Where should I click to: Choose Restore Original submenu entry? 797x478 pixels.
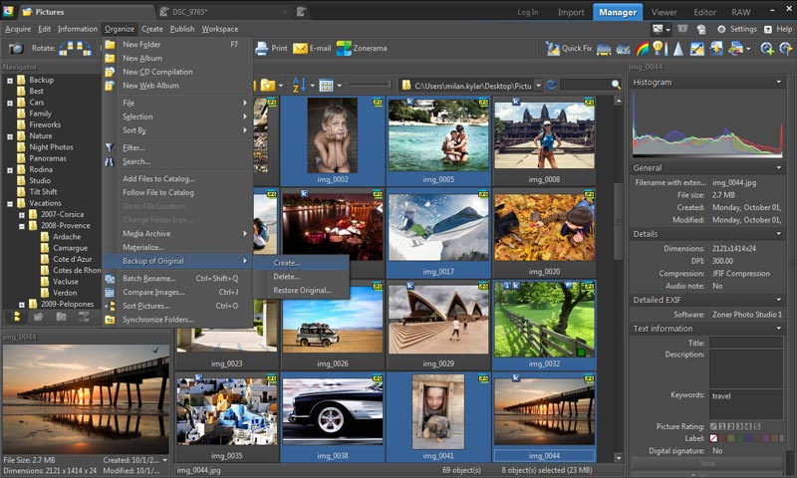tap(302, 290)
